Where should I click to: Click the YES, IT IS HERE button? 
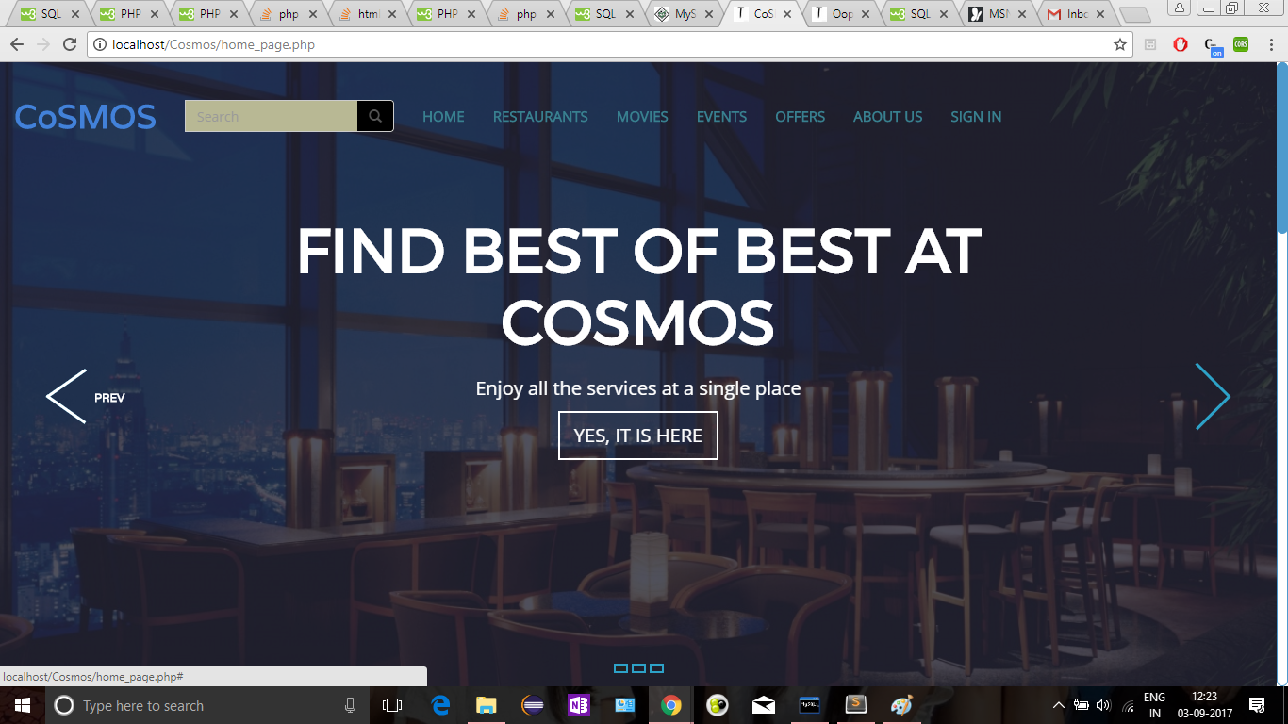coord(638,435)
